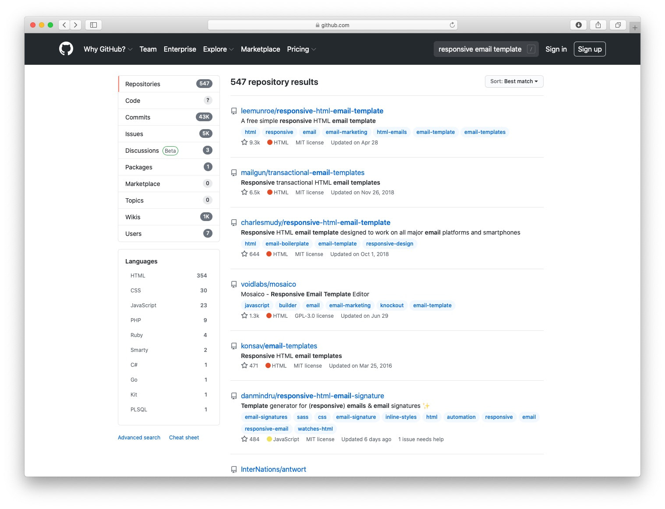Click repo icon beside konsav/email-templates
This screenshot has width=665, height=509.
[x=234, y=346]
